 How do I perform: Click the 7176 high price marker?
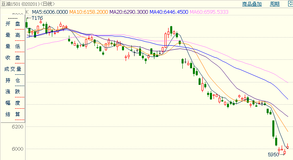[x=37, y=18]
